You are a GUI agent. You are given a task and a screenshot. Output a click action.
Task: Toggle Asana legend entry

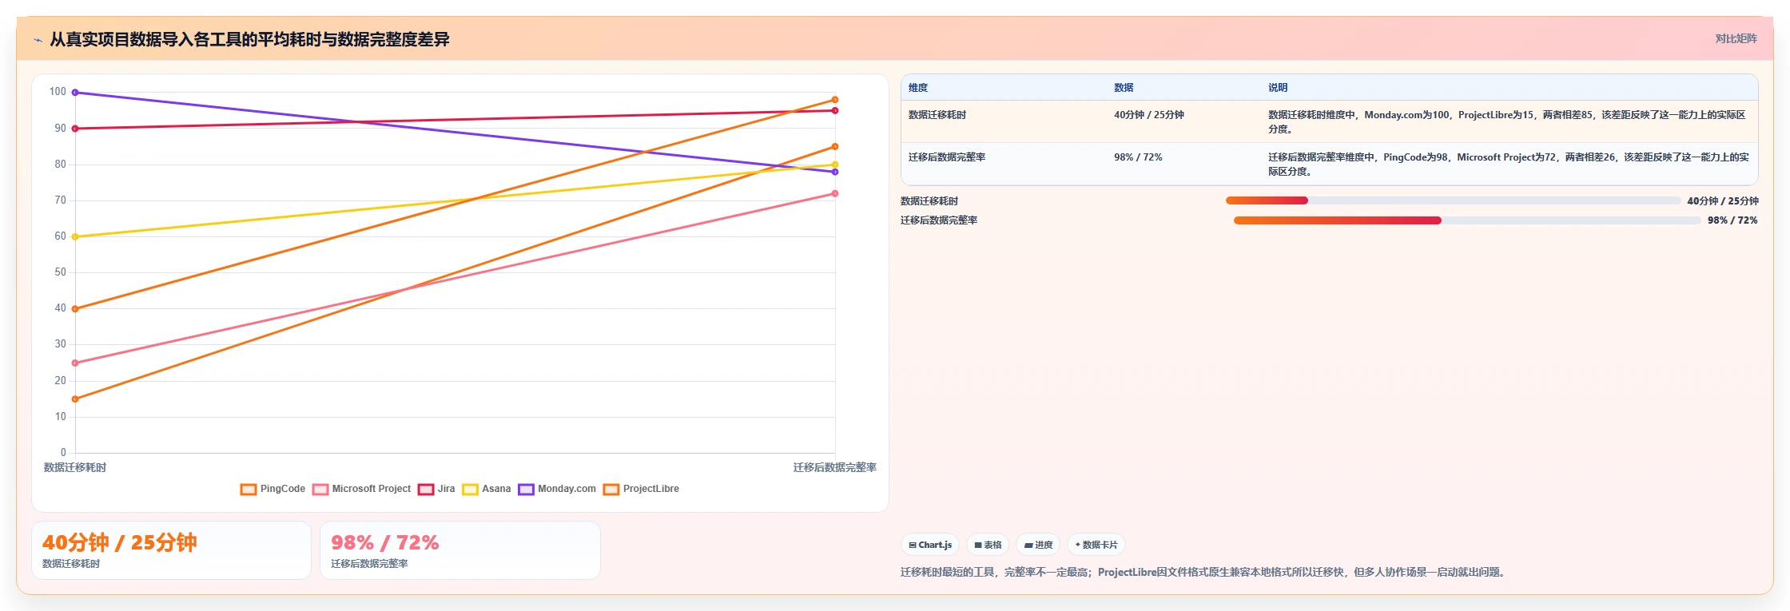[x=486, y=489]
